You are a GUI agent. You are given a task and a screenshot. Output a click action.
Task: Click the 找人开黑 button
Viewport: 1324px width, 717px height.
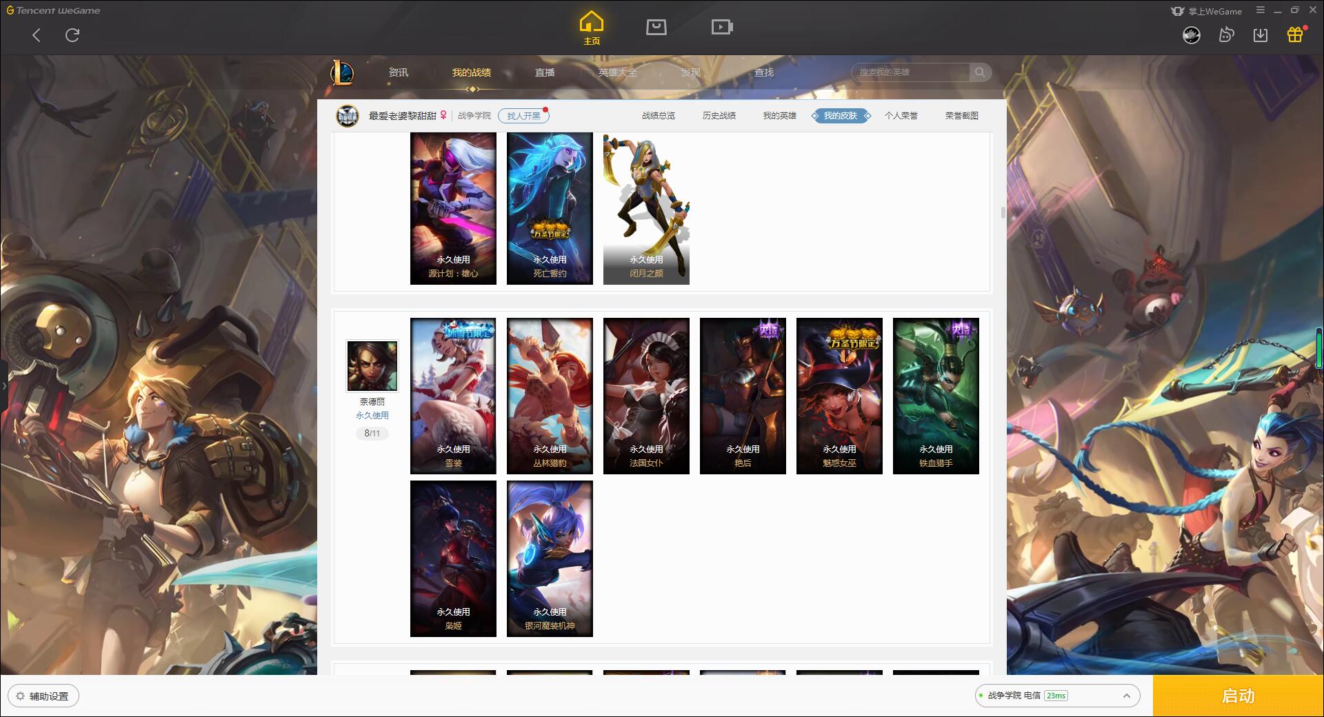523,116
